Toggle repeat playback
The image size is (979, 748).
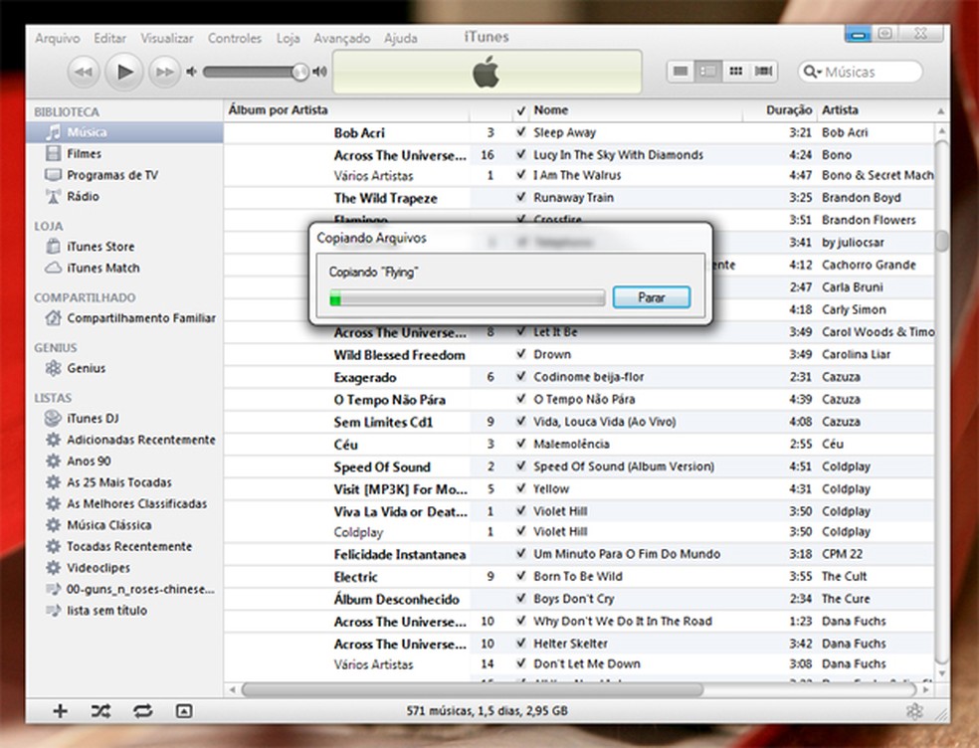142,710
